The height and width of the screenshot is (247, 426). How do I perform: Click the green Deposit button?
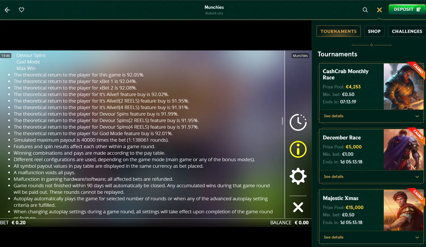(407, 9)
